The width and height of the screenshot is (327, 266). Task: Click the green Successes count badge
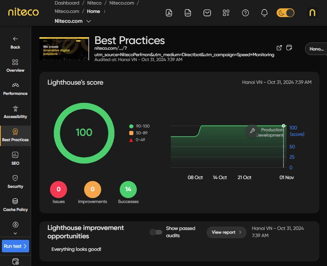click(x=128, y=189)
